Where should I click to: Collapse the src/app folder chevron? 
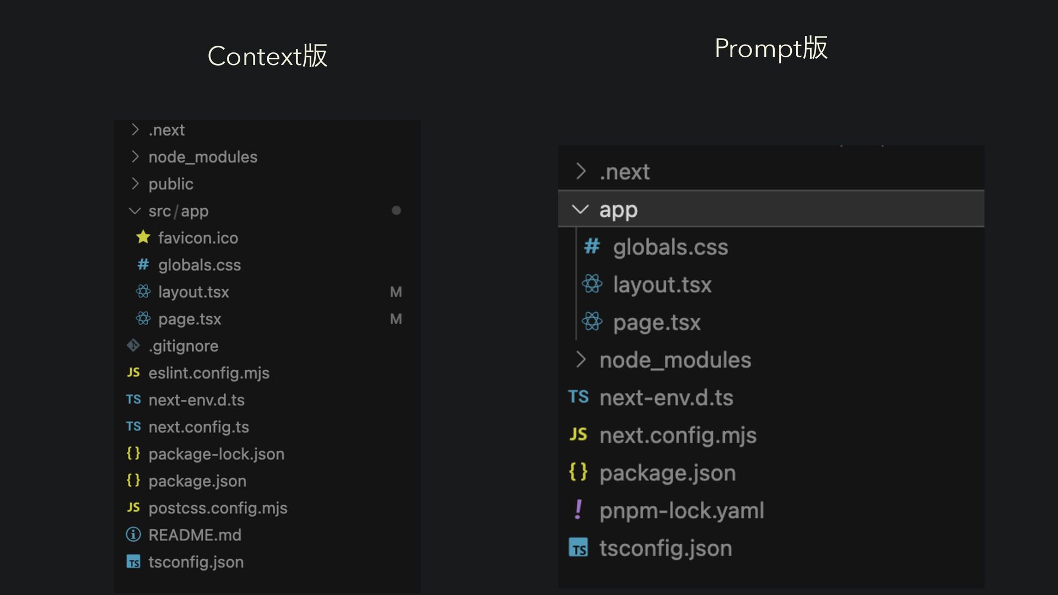click(134, 211)
